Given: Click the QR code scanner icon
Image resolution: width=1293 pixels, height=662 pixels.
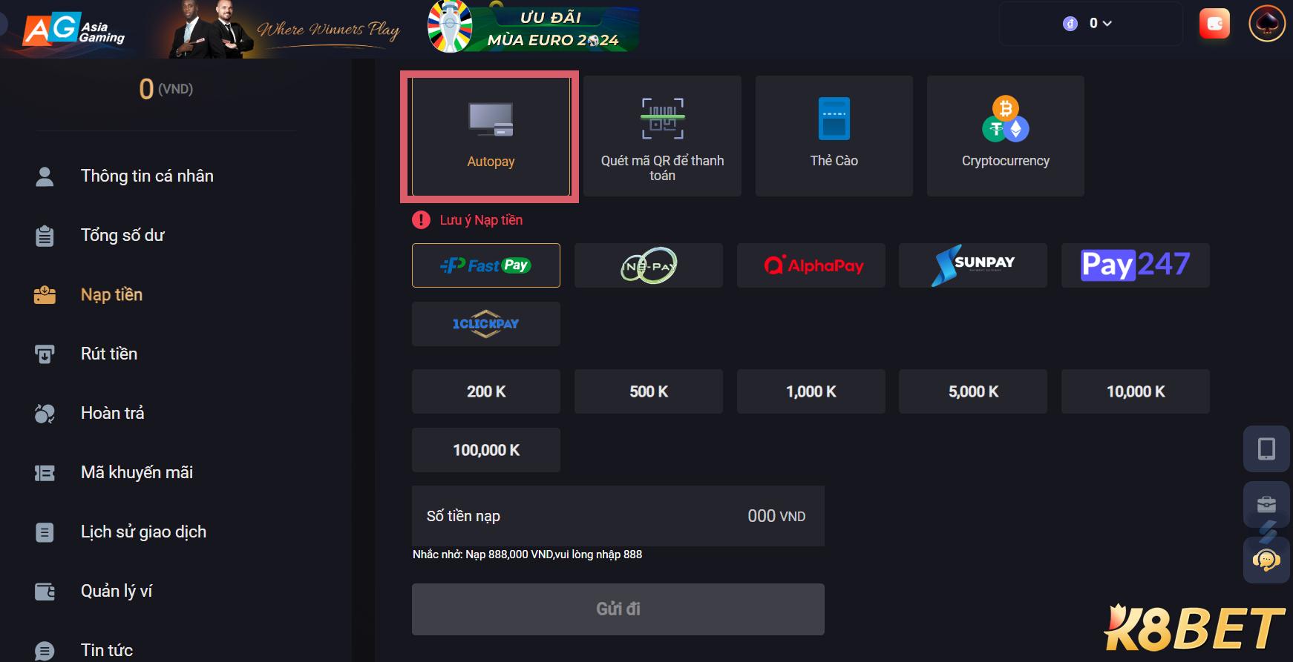Looking at the screenshot, I should point(663,119).
